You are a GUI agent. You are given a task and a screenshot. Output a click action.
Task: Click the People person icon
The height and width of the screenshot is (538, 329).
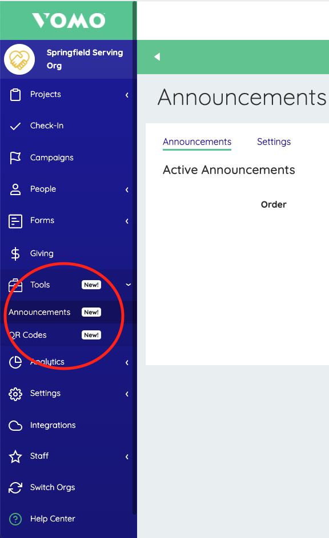(15, 189)
